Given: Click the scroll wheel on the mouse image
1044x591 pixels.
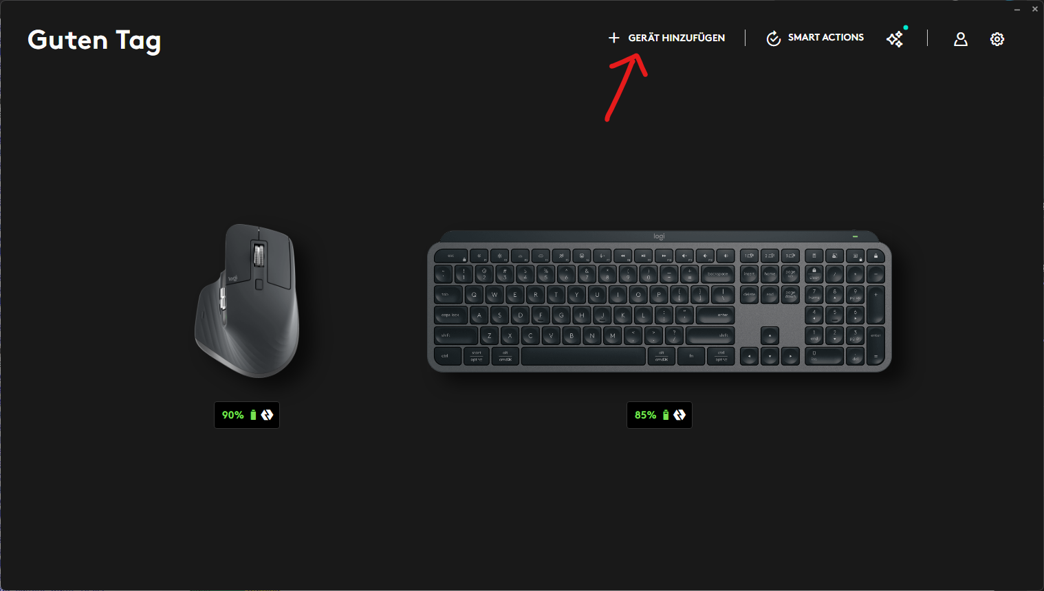Looking at the screenshot, I should click(259, 255).
